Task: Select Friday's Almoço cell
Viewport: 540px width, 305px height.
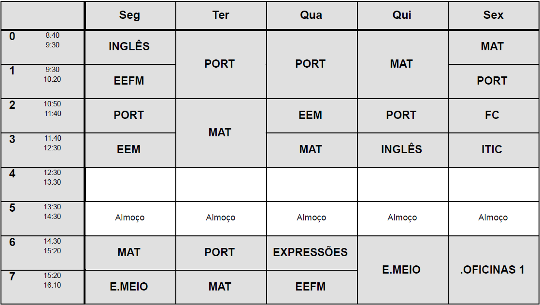Action: click(x=493, y=218)
